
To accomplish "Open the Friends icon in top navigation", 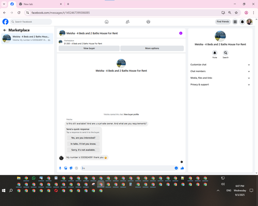I will click(127, 22).
